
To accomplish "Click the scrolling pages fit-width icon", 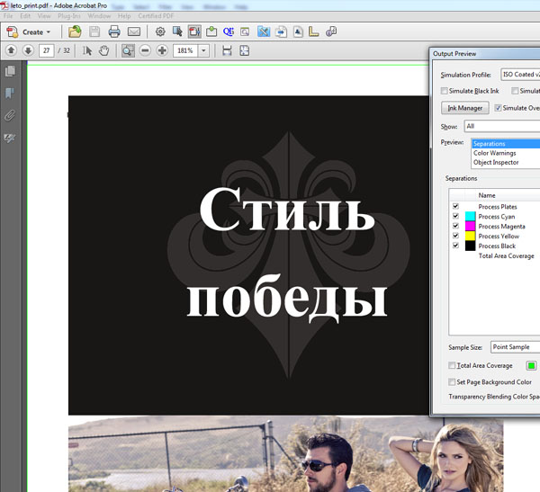I will (x=227, y=51).
